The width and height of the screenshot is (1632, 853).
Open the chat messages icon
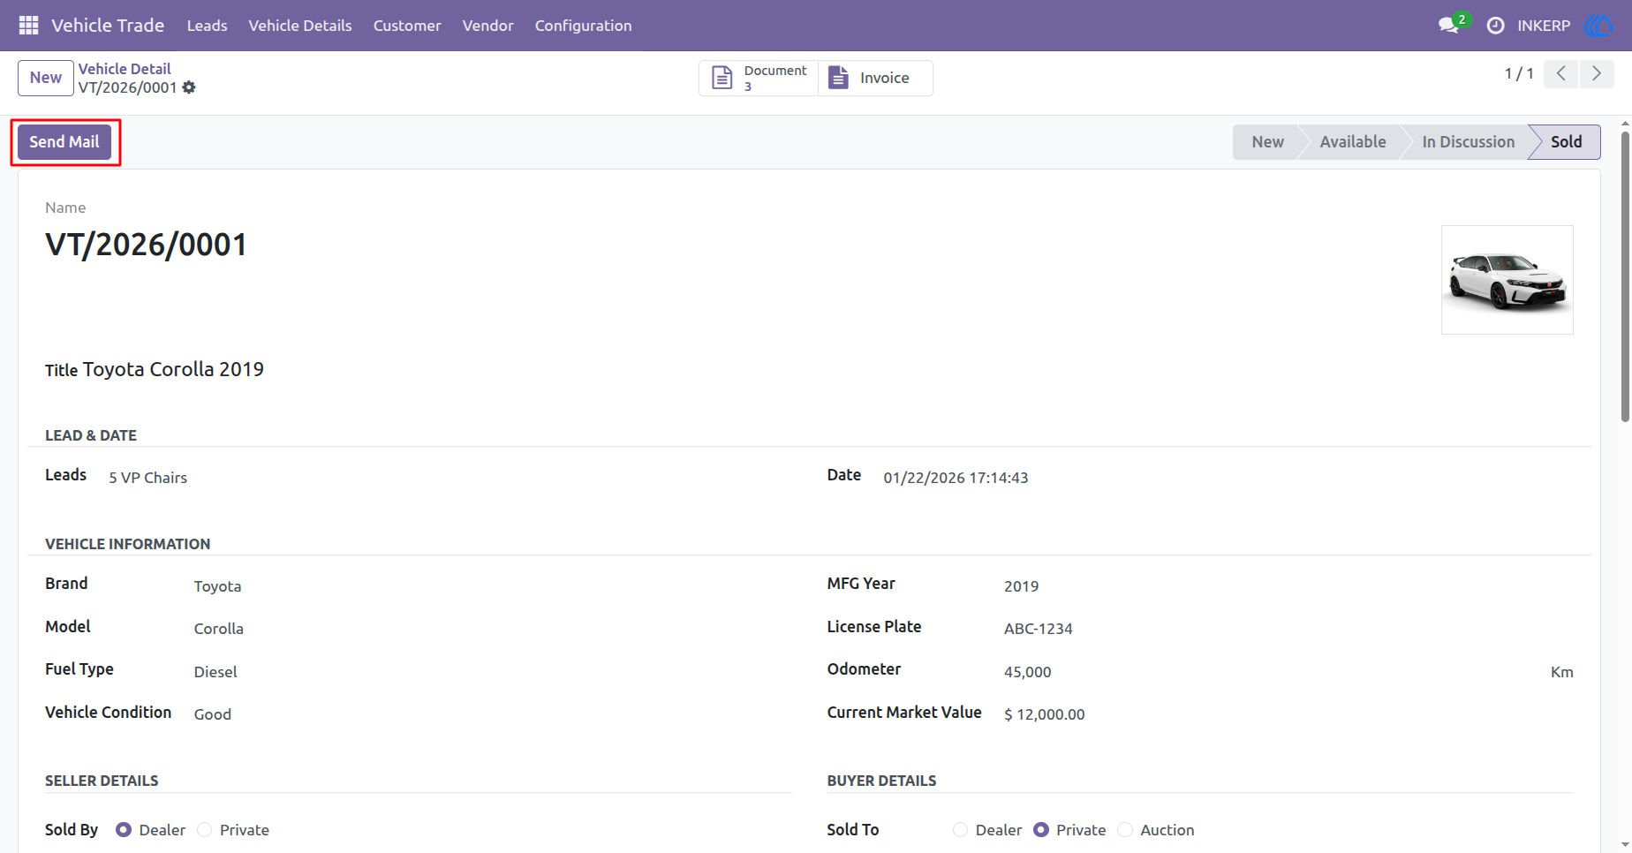click(x=1448, y=26)
